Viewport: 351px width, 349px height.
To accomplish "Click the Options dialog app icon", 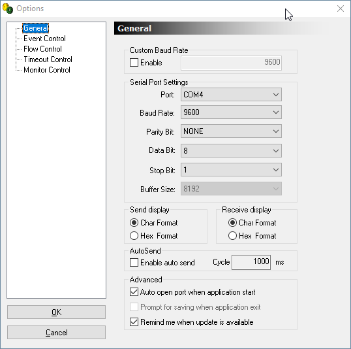I will pyautogui.click(x=8, y=8).
